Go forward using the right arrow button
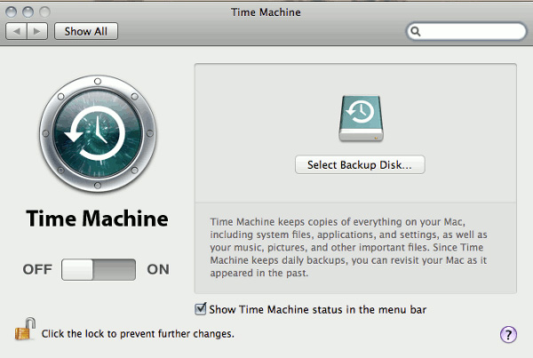The width and height of the screenshot is (533, 358). tap(37, 31)
